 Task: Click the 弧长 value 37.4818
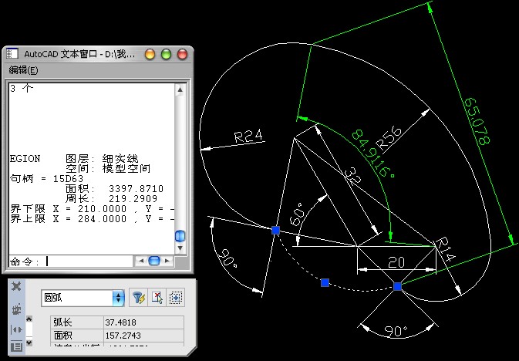(x=143, y=322)
